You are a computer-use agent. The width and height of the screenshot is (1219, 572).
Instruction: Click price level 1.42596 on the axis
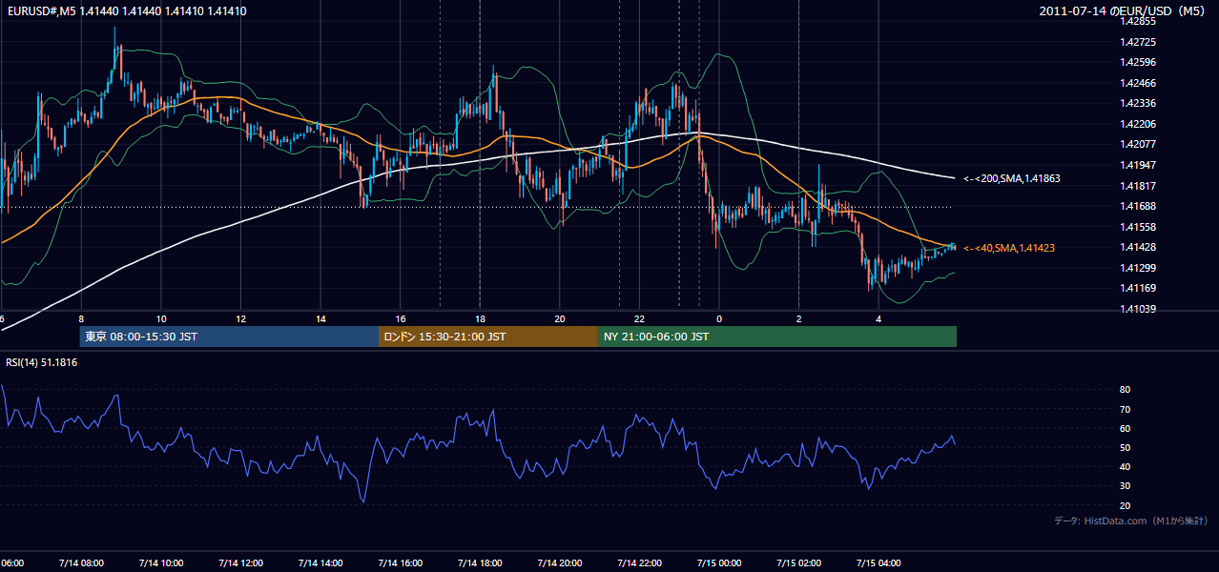pos(1137,62)
